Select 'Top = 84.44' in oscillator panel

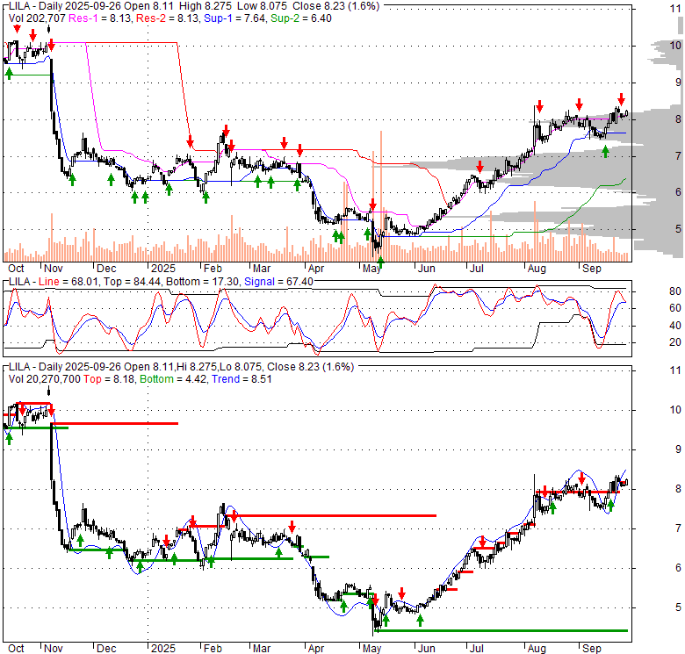click(133, 282)
